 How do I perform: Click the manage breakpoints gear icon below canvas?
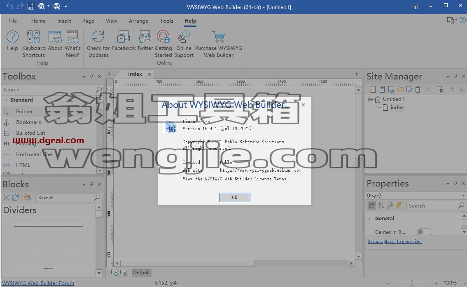(x=123, y=273)
